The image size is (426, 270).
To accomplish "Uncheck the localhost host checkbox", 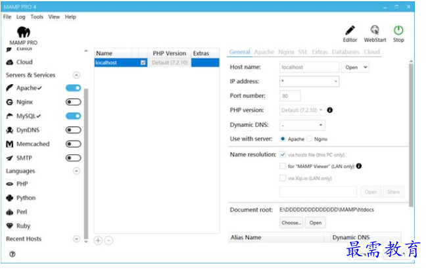I will (x=143, y=62).
